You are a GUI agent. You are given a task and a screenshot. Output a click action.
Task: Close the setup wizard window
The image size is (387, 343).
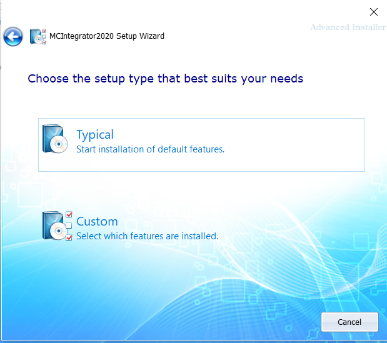click(x=374, y=12)
